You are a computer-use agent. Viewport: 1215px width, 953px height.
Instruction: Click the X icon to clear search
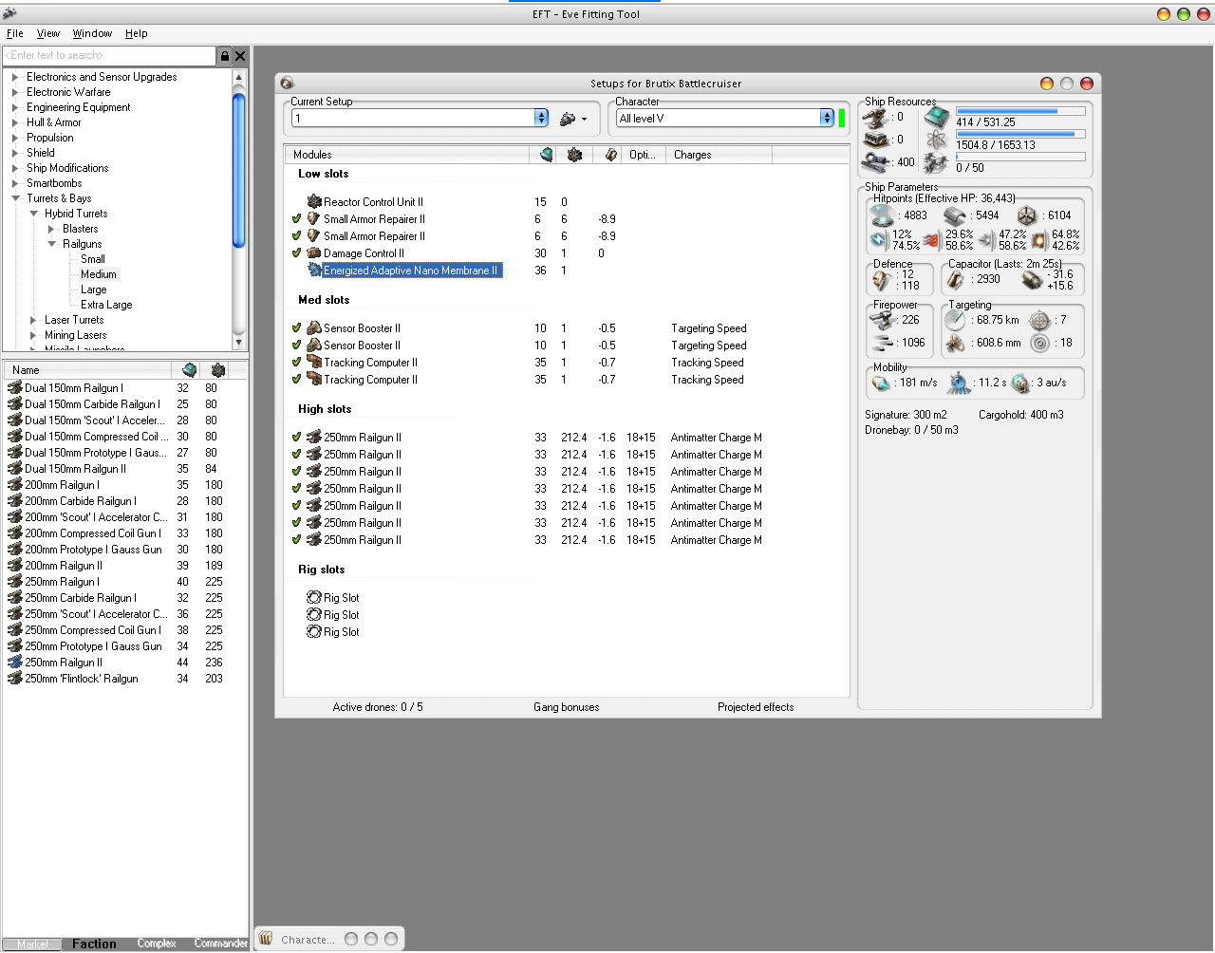pos(240,56)
